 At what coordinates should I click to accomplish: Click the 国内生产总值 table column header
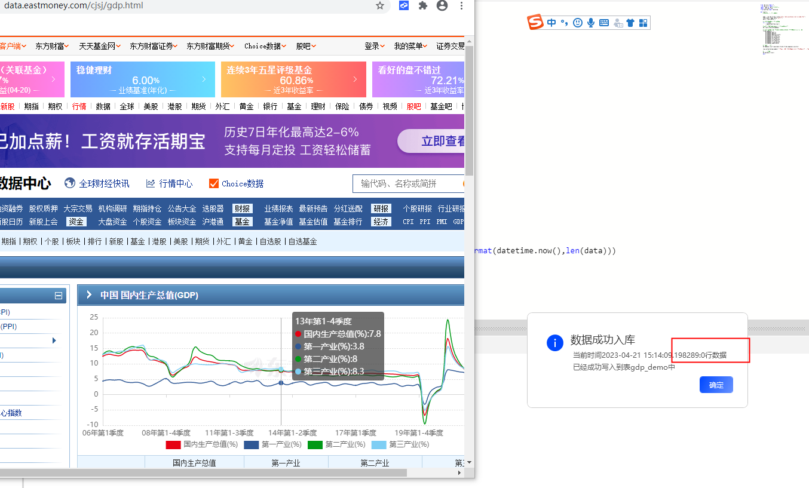tap(194, 462)
